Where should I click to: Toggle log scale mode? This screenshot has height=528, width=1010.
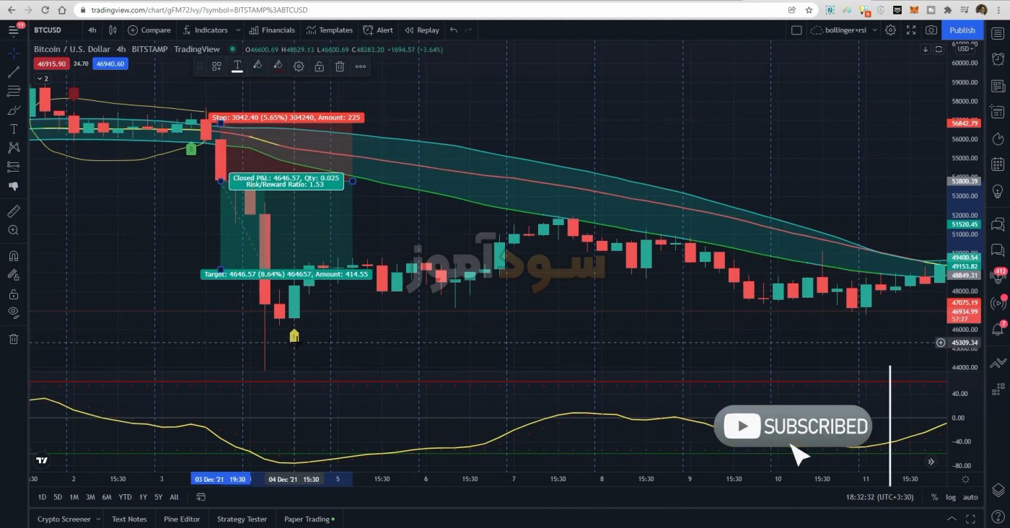pos(950,497)
